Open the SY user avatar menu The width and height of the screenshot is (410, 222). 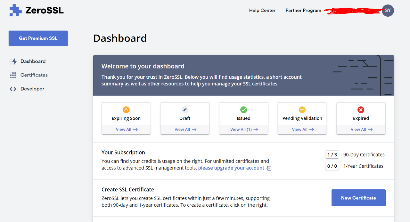point(388,11)
